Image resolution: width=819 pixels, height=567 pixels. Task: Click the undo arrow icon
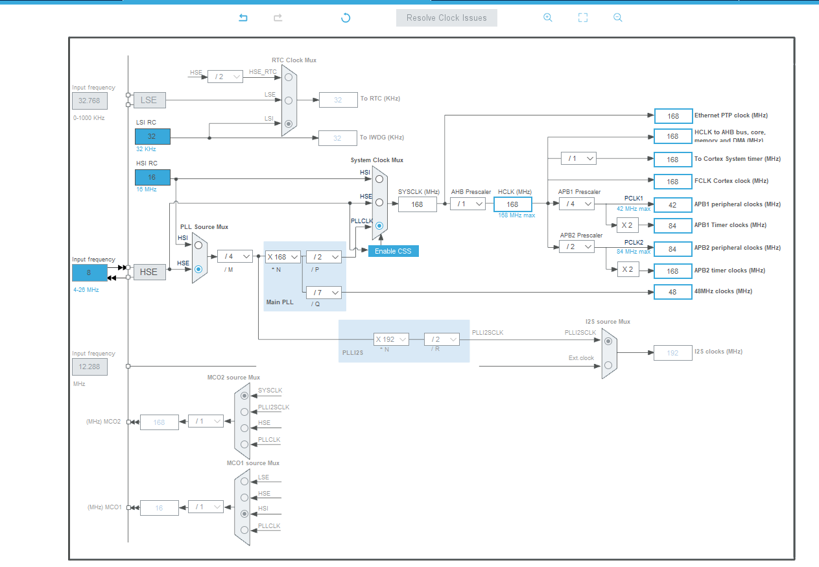click(x=243, y=18)
